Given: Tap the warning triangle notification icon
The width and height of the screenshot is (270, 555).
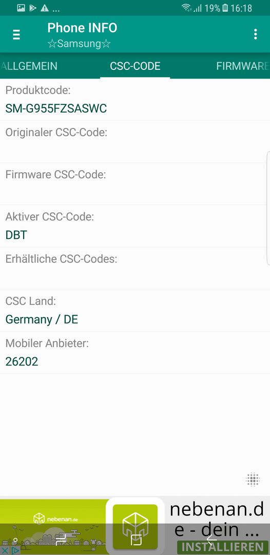Looking at the screenshot, I should (45, 8).
